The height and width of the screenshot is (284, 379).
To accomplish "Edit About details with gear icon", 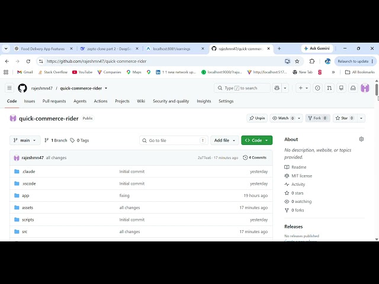I will click(x=361, y=139).
